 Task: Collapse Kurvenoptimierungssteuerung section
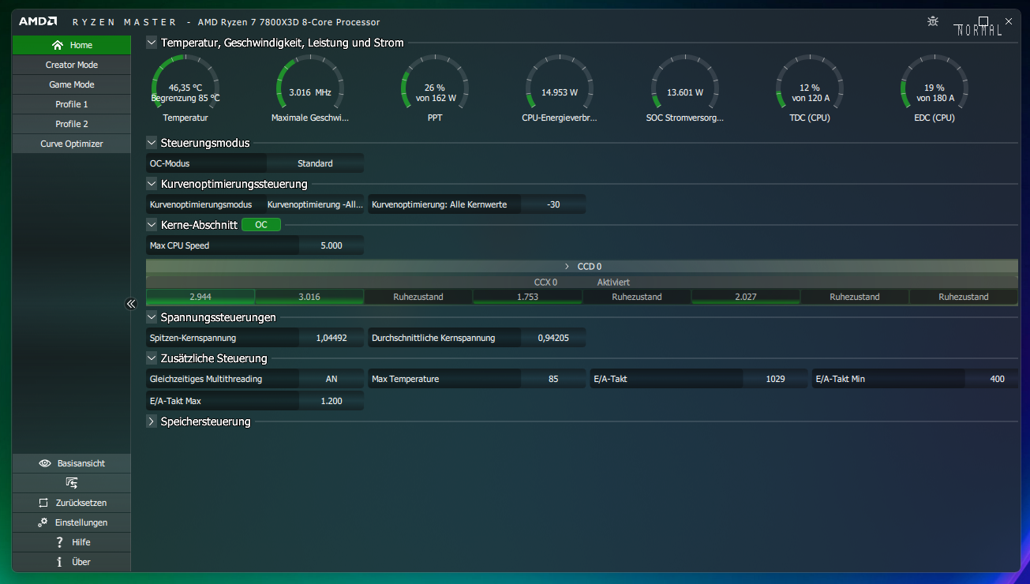click(152, 184)
